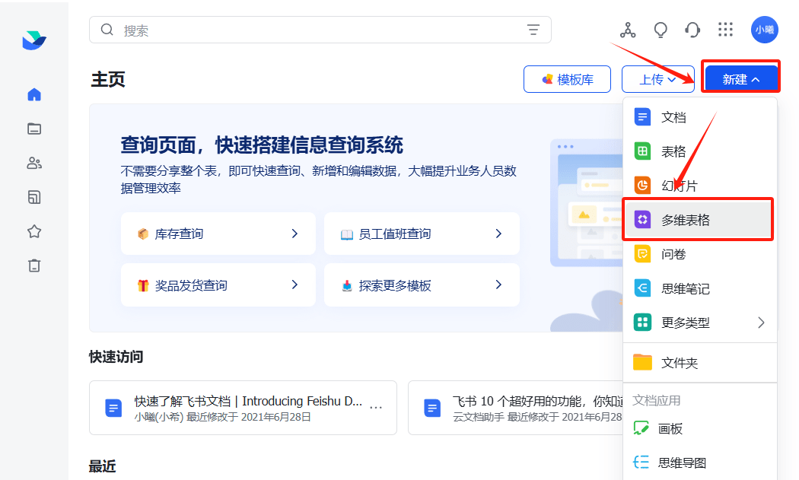Click the yellow 问卷 icon
Image resolution: width=799 pixels, height=480 pixels.
(642, 254)
